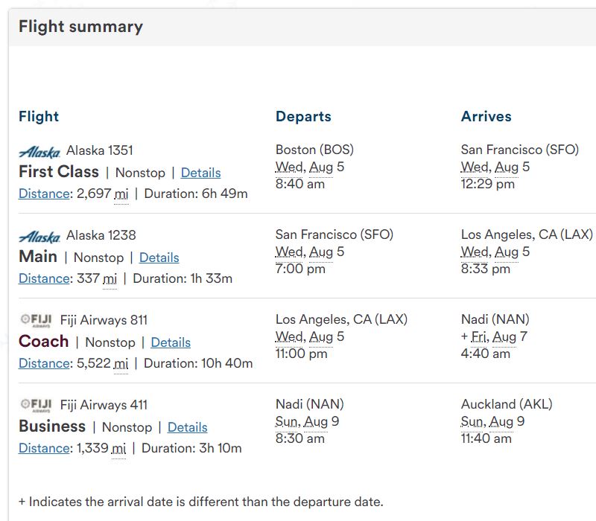Screen dimensions: 596x521
Task: Click the Distance link for Alaska 1238
Action: pos(44,278)
